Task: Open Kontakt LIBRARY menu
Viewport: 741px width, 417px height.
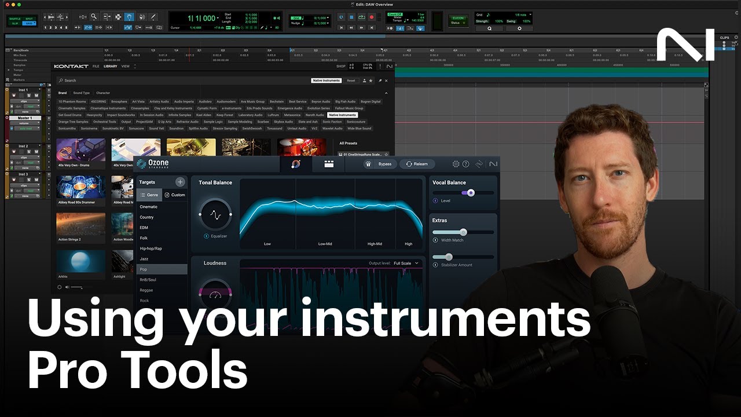Action: tap(111, 66)
